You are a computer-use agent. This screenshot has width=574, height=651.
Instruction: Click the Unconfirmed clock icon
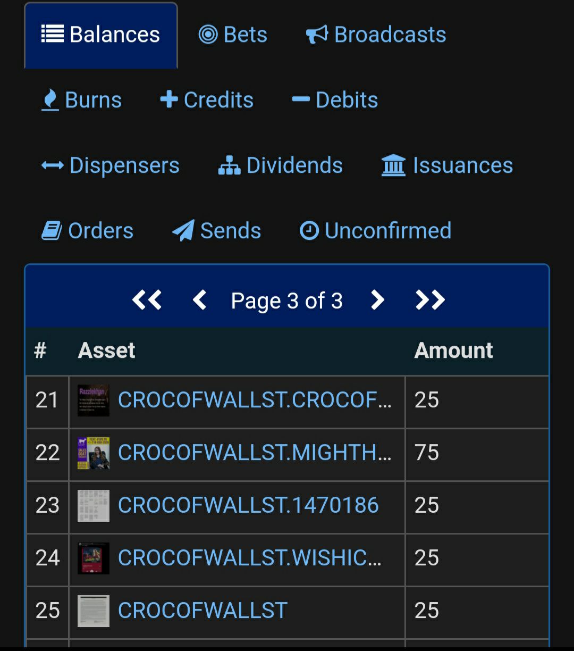tap(309, 231)
